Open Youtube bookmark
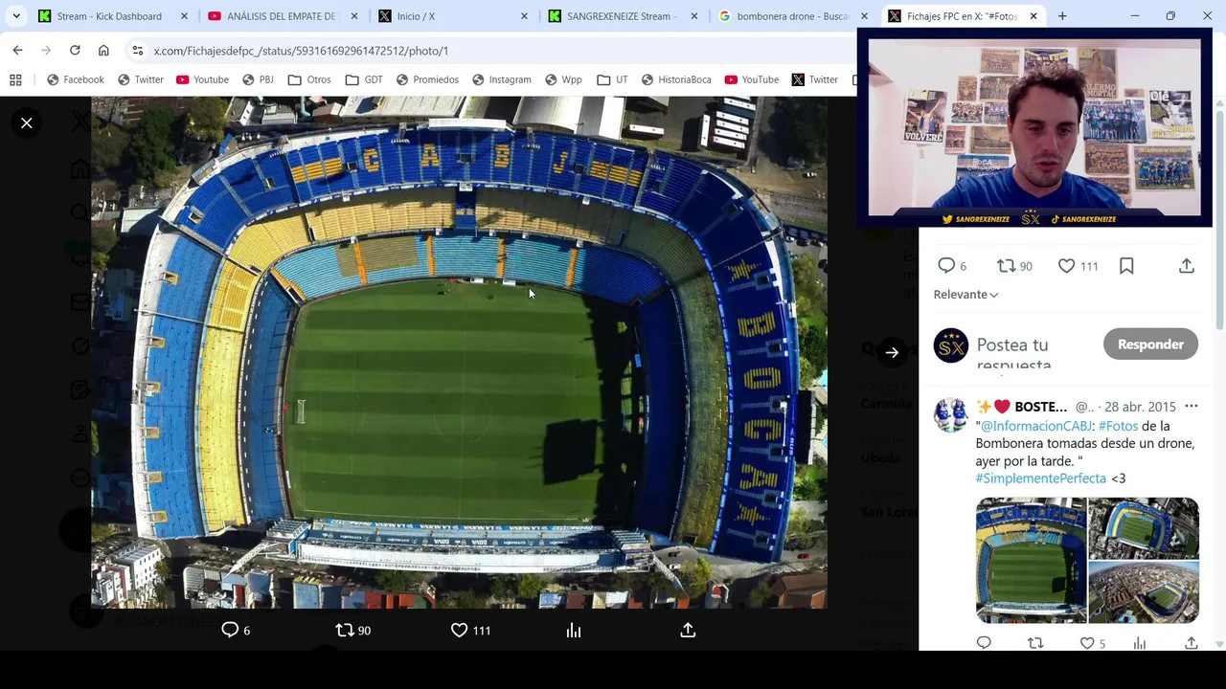Image resolution: width=1226 pixels, height=689 pixels. tap(202, 79)
